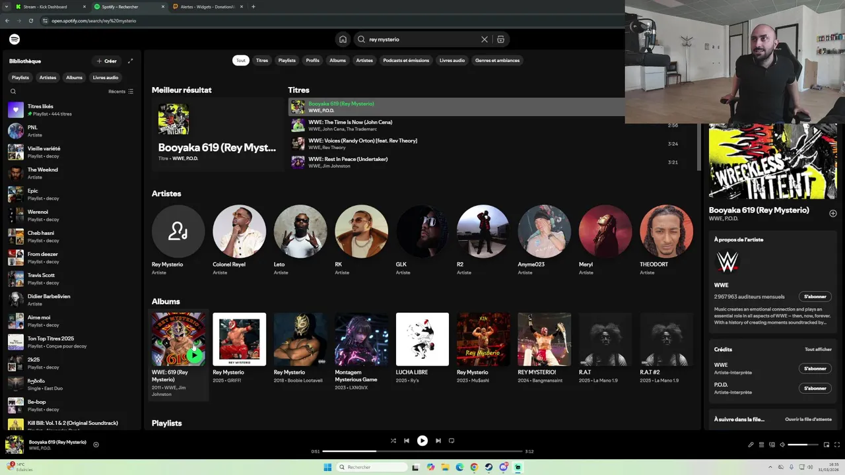
Task: Show Genres et ambiances results
Action: pos(498,60)
